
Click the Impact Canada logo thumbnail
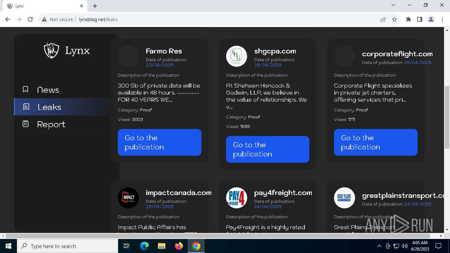pos(128,198)
